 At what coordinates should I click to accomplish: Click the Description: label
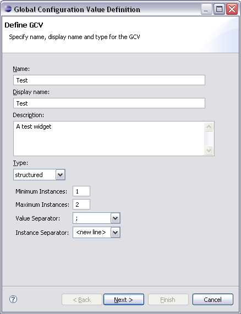[28, 115]
